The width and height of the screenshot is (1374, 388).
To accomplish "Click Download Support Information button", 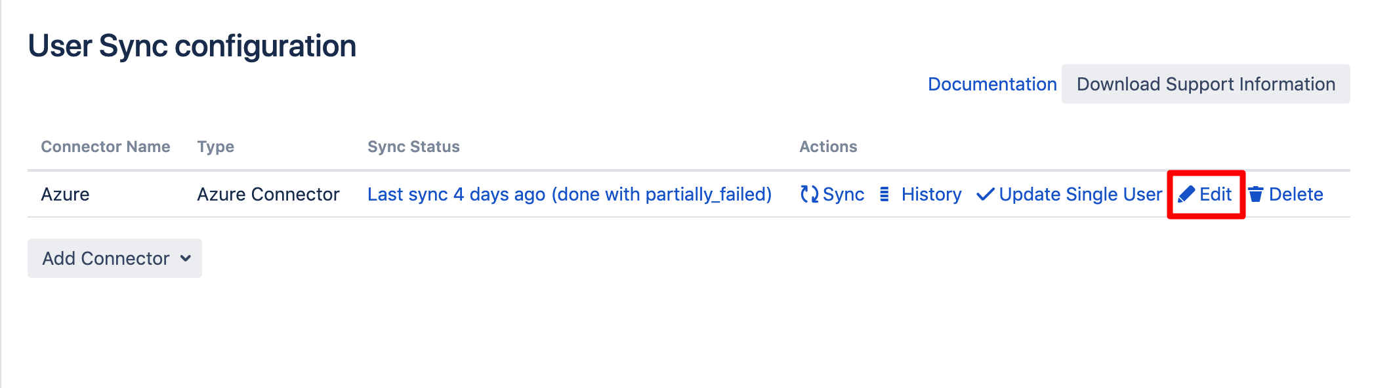I will (1205, 84).
